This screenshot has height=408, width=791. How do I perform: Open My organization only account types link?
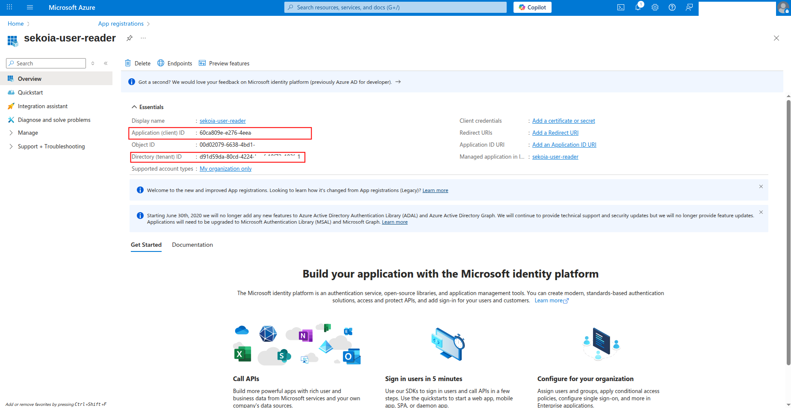point(225,169)
